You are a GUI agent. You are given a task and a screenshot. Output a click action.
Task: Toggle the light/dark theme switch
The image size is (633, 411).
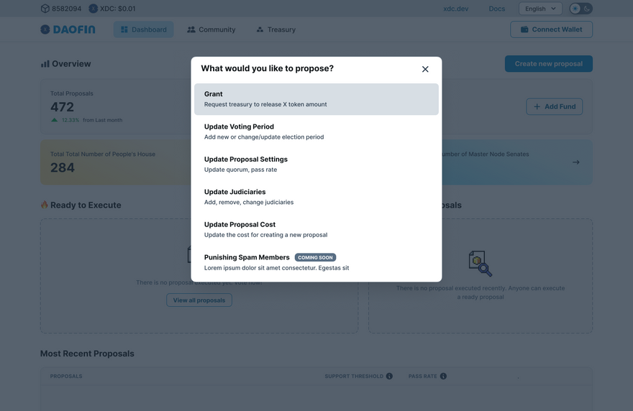pos(580,9)
